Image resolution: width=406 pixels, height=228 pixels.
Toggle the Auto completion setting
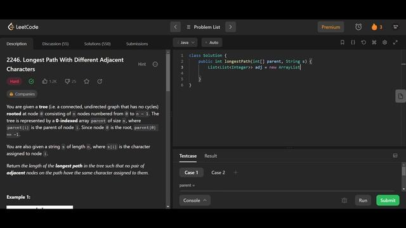click(x=212, y=42)
